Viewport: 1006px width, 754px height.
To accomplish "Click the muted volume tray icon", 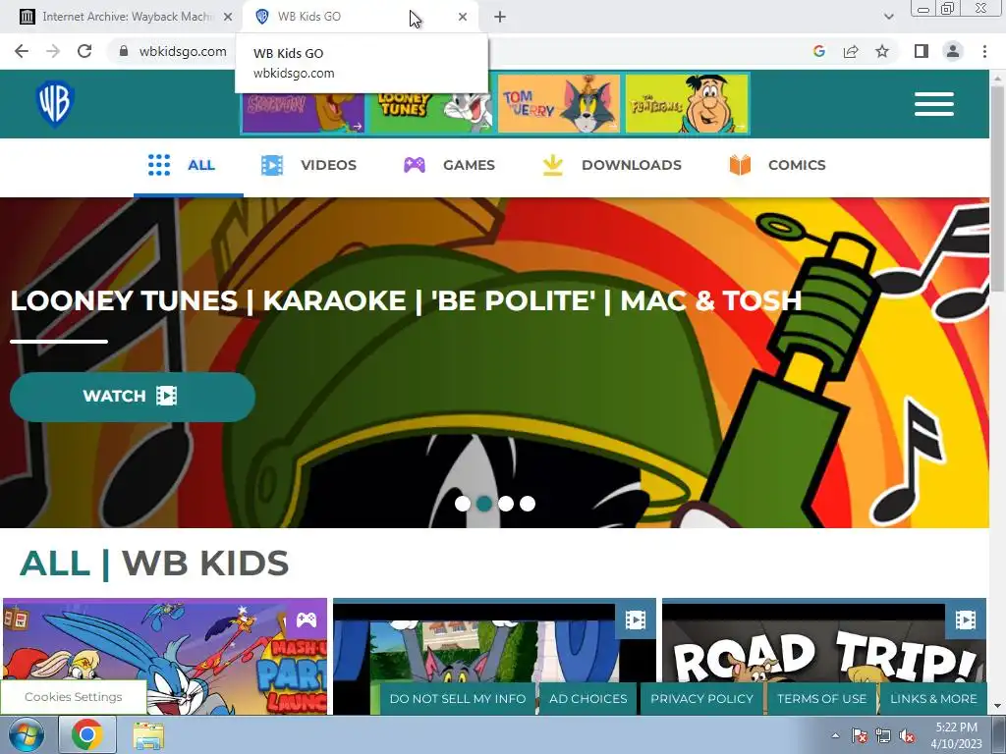I will [907, 735].
